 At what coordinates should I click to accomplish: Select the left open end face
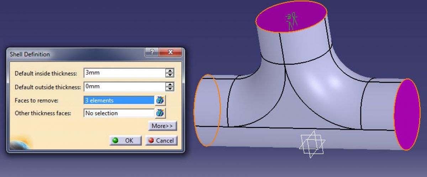[x=207, y=111]
